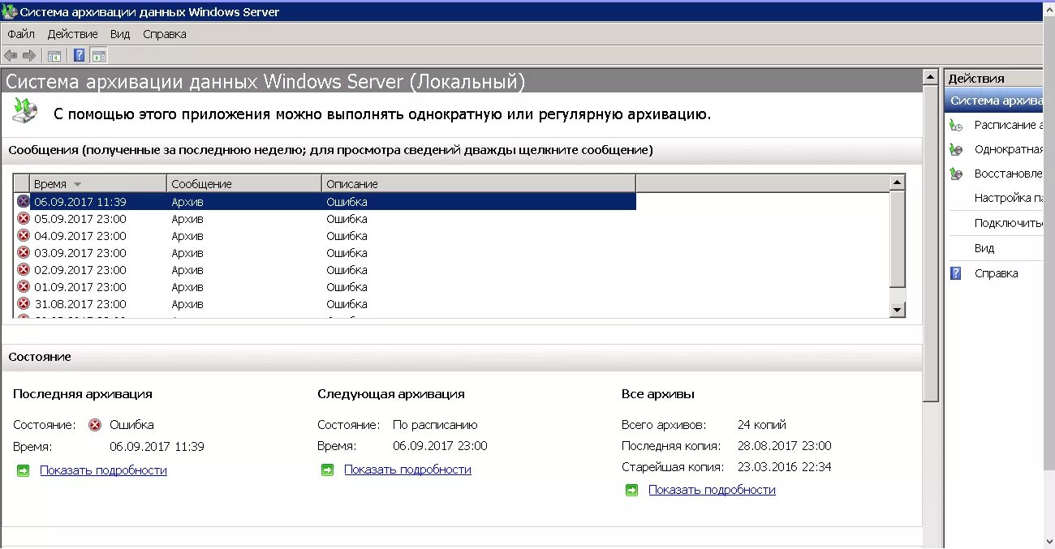Click the 24 копий value

pyautogui.click(x=761, y=424)
